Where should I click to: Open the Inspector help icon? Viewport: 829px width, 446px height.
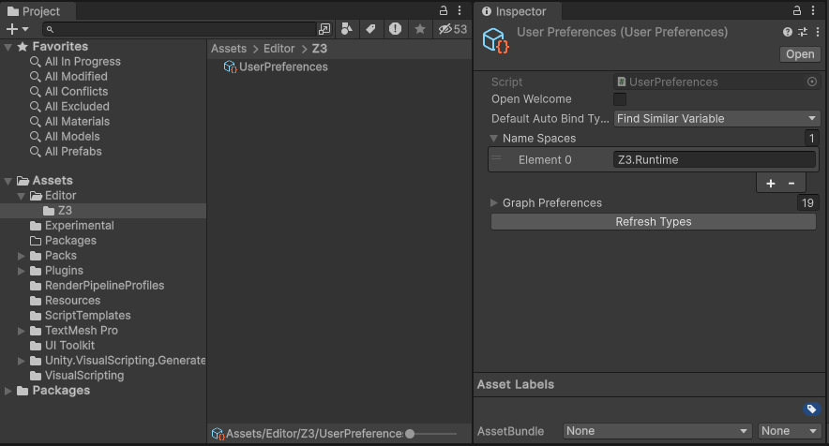coord(788,32)
